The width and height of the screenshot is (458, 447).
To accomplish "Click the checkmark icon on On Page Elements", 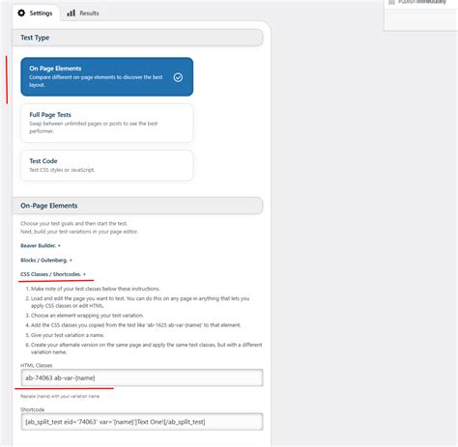I will 178,77.
